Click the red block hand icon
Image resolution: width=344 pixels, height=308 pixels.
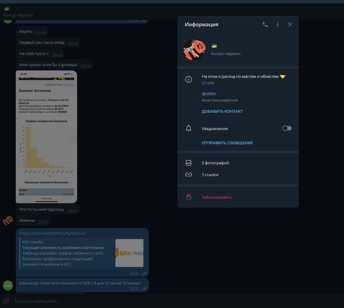click(x=189, y=197)
